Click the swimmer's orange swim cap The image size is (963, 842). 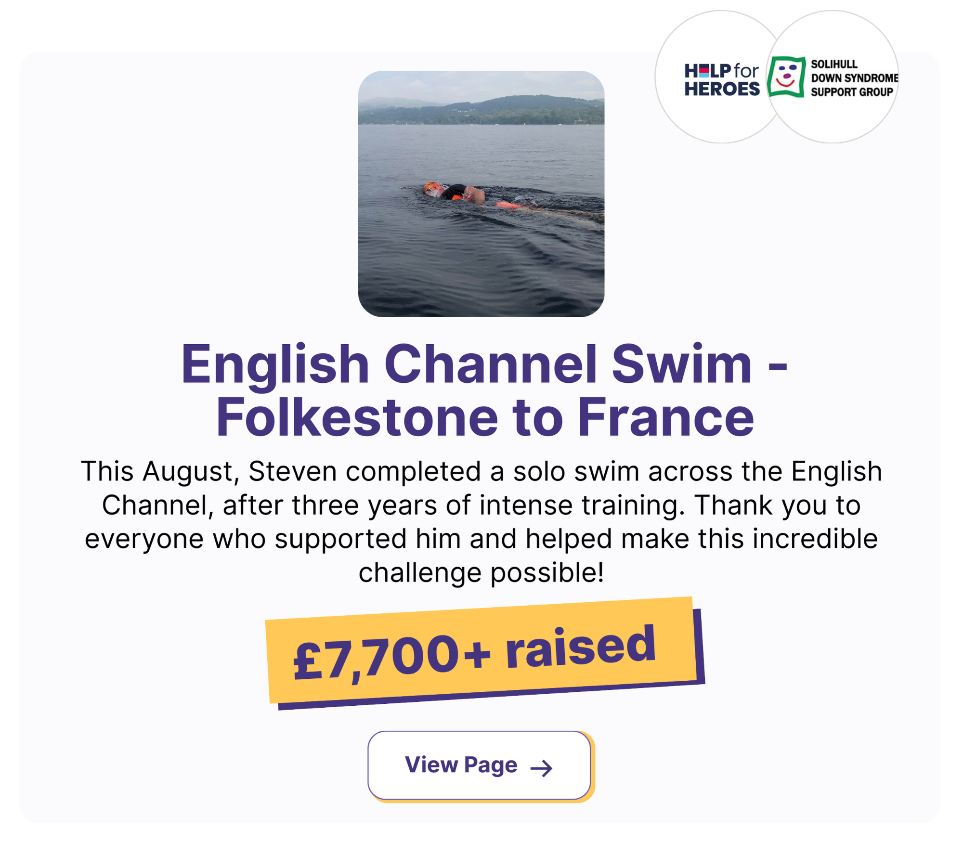tap(429, 186)
